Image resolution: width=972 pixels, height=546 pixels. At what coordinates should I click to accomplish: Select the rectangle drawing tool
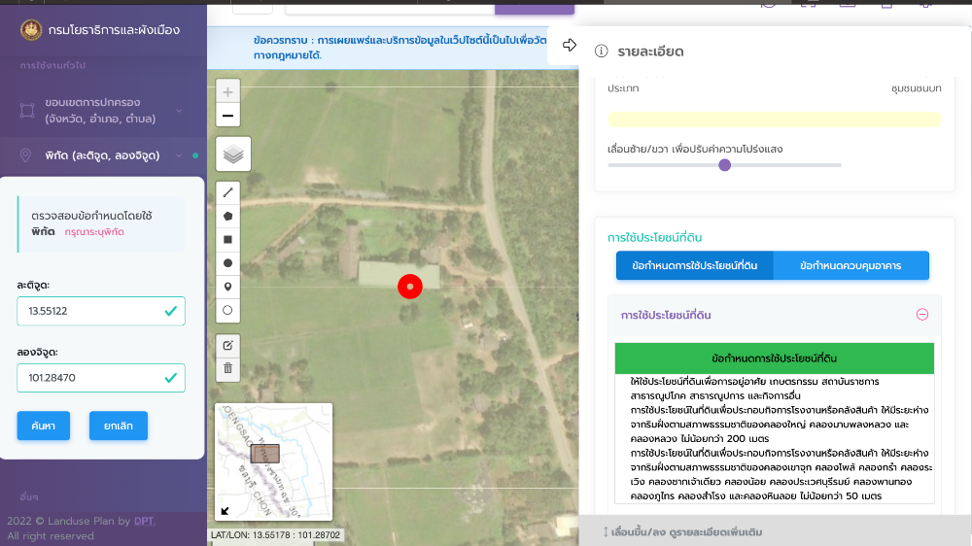coord(227,240)
